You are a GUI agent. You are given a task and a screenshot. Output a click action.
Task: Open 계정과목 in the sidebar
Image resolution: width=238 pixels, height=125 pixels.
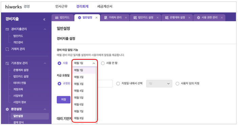pos(18,89)
